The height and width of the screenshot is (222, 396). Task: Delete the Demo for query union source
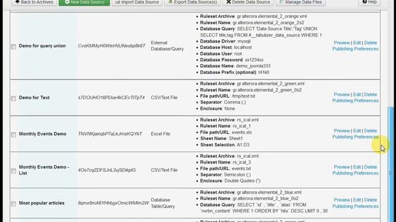point(371,43)
